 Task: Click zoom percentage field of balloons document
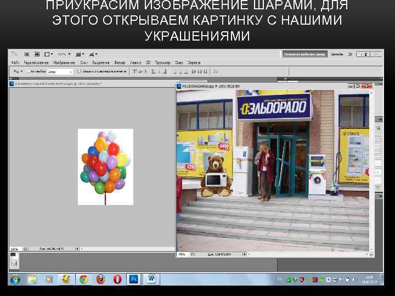(15, 249)
